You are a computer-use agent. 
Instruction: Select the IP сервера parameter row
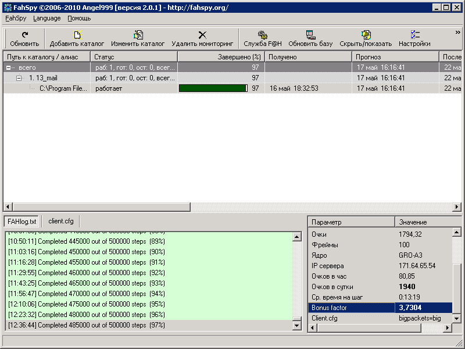(380, 266)
